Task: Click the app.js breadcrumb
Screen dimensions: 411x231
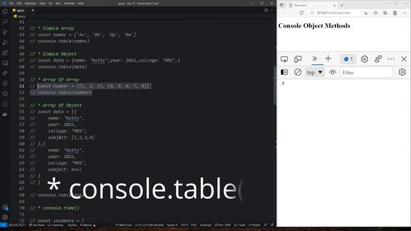Action: point(20,16)
